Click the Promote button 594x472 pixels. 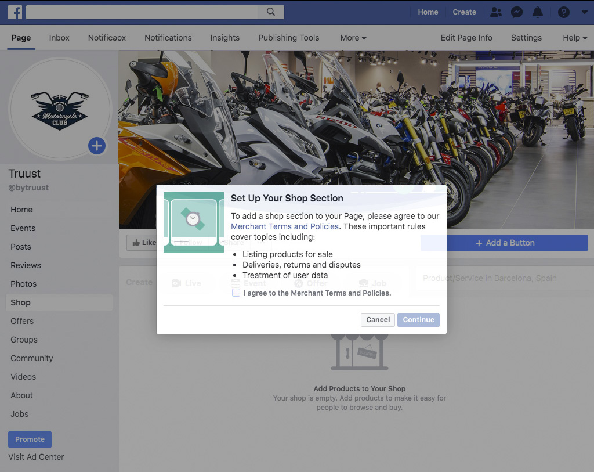[30, 439]
